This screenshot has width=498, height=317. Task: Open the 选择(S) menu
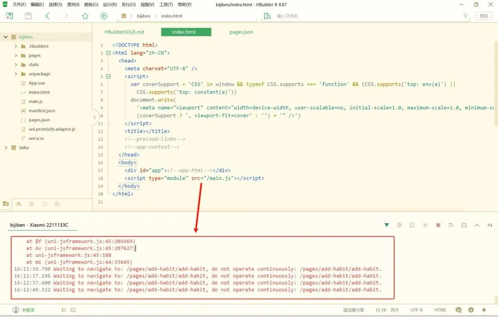coord(56,5)
